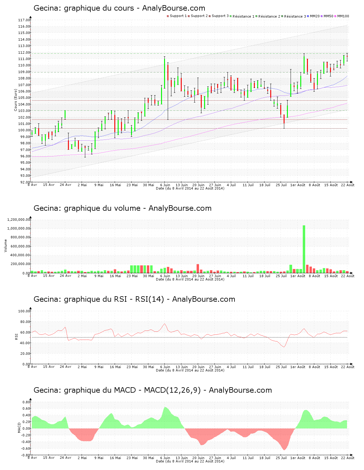Click the 'MACD' vertical axis title
This screenshot has width=364, height=470.
[x=19, y=427]
